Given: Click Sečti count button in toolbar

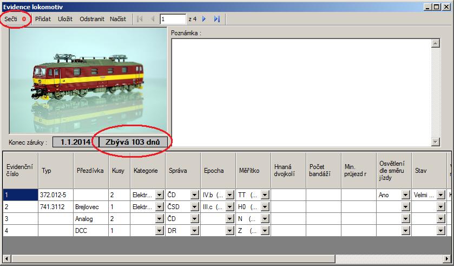Looking at the screenshot, I should [15, 19].
